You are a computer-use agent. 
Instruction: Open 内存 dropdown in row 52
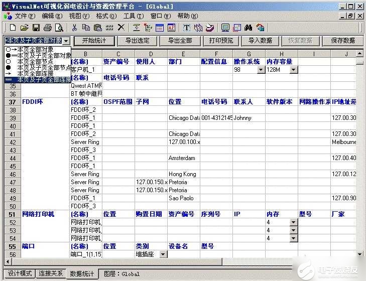coord(293,222)
